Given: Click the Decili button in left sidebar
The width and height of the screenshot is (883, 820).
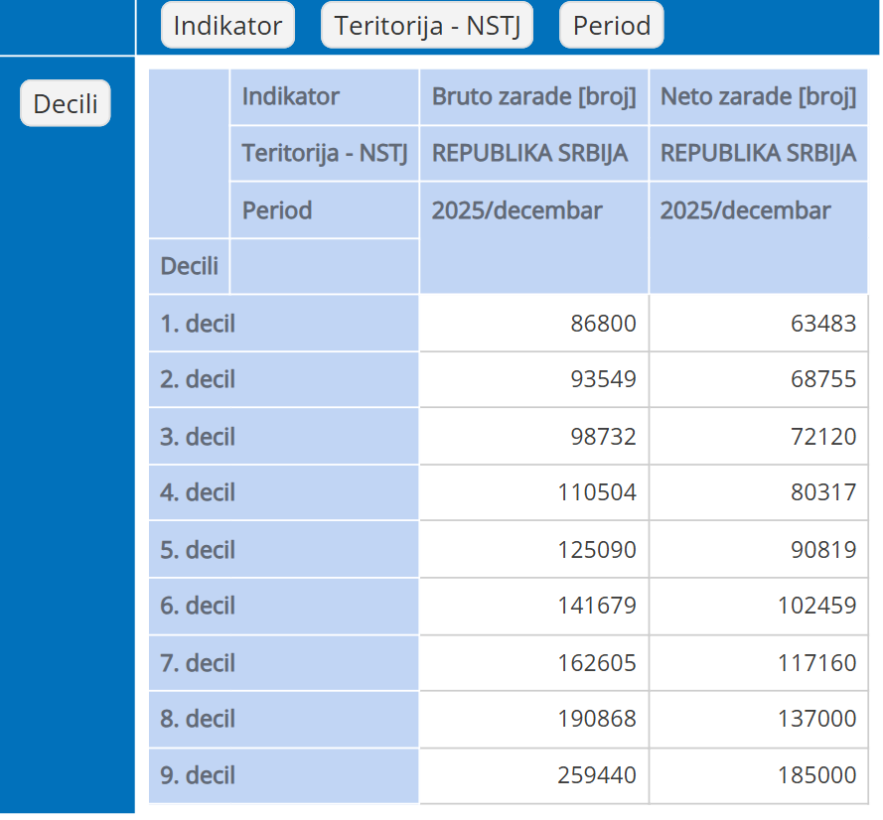Looking at the screenshot, I should click(x=66, y=103).
